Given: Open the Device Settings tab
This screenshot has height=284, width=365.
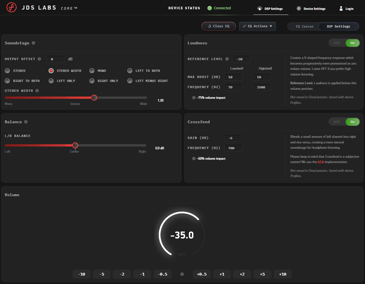Looking at the screenshot, I should click(x=311, y=9).
